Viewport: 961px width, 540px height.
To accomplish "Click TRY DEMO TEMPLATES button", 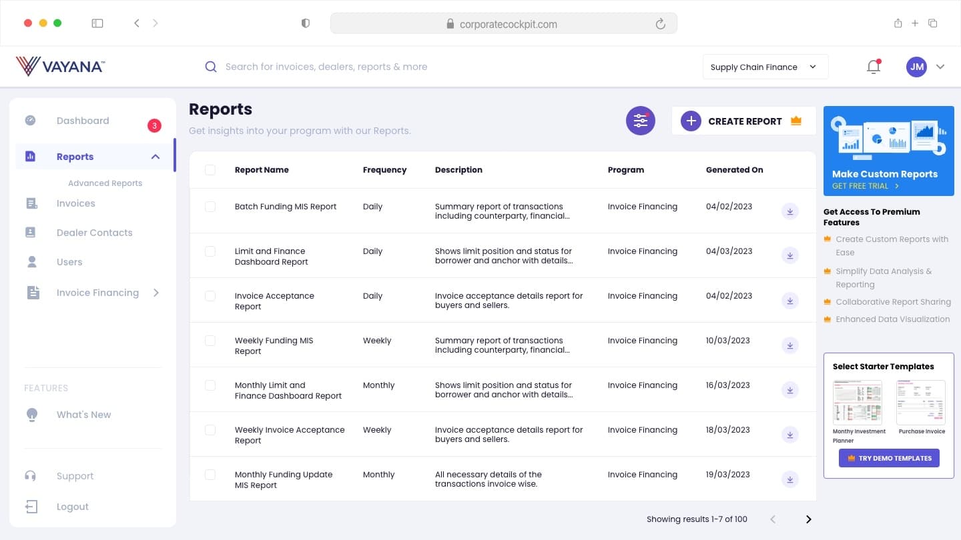I will click(889, 458).
